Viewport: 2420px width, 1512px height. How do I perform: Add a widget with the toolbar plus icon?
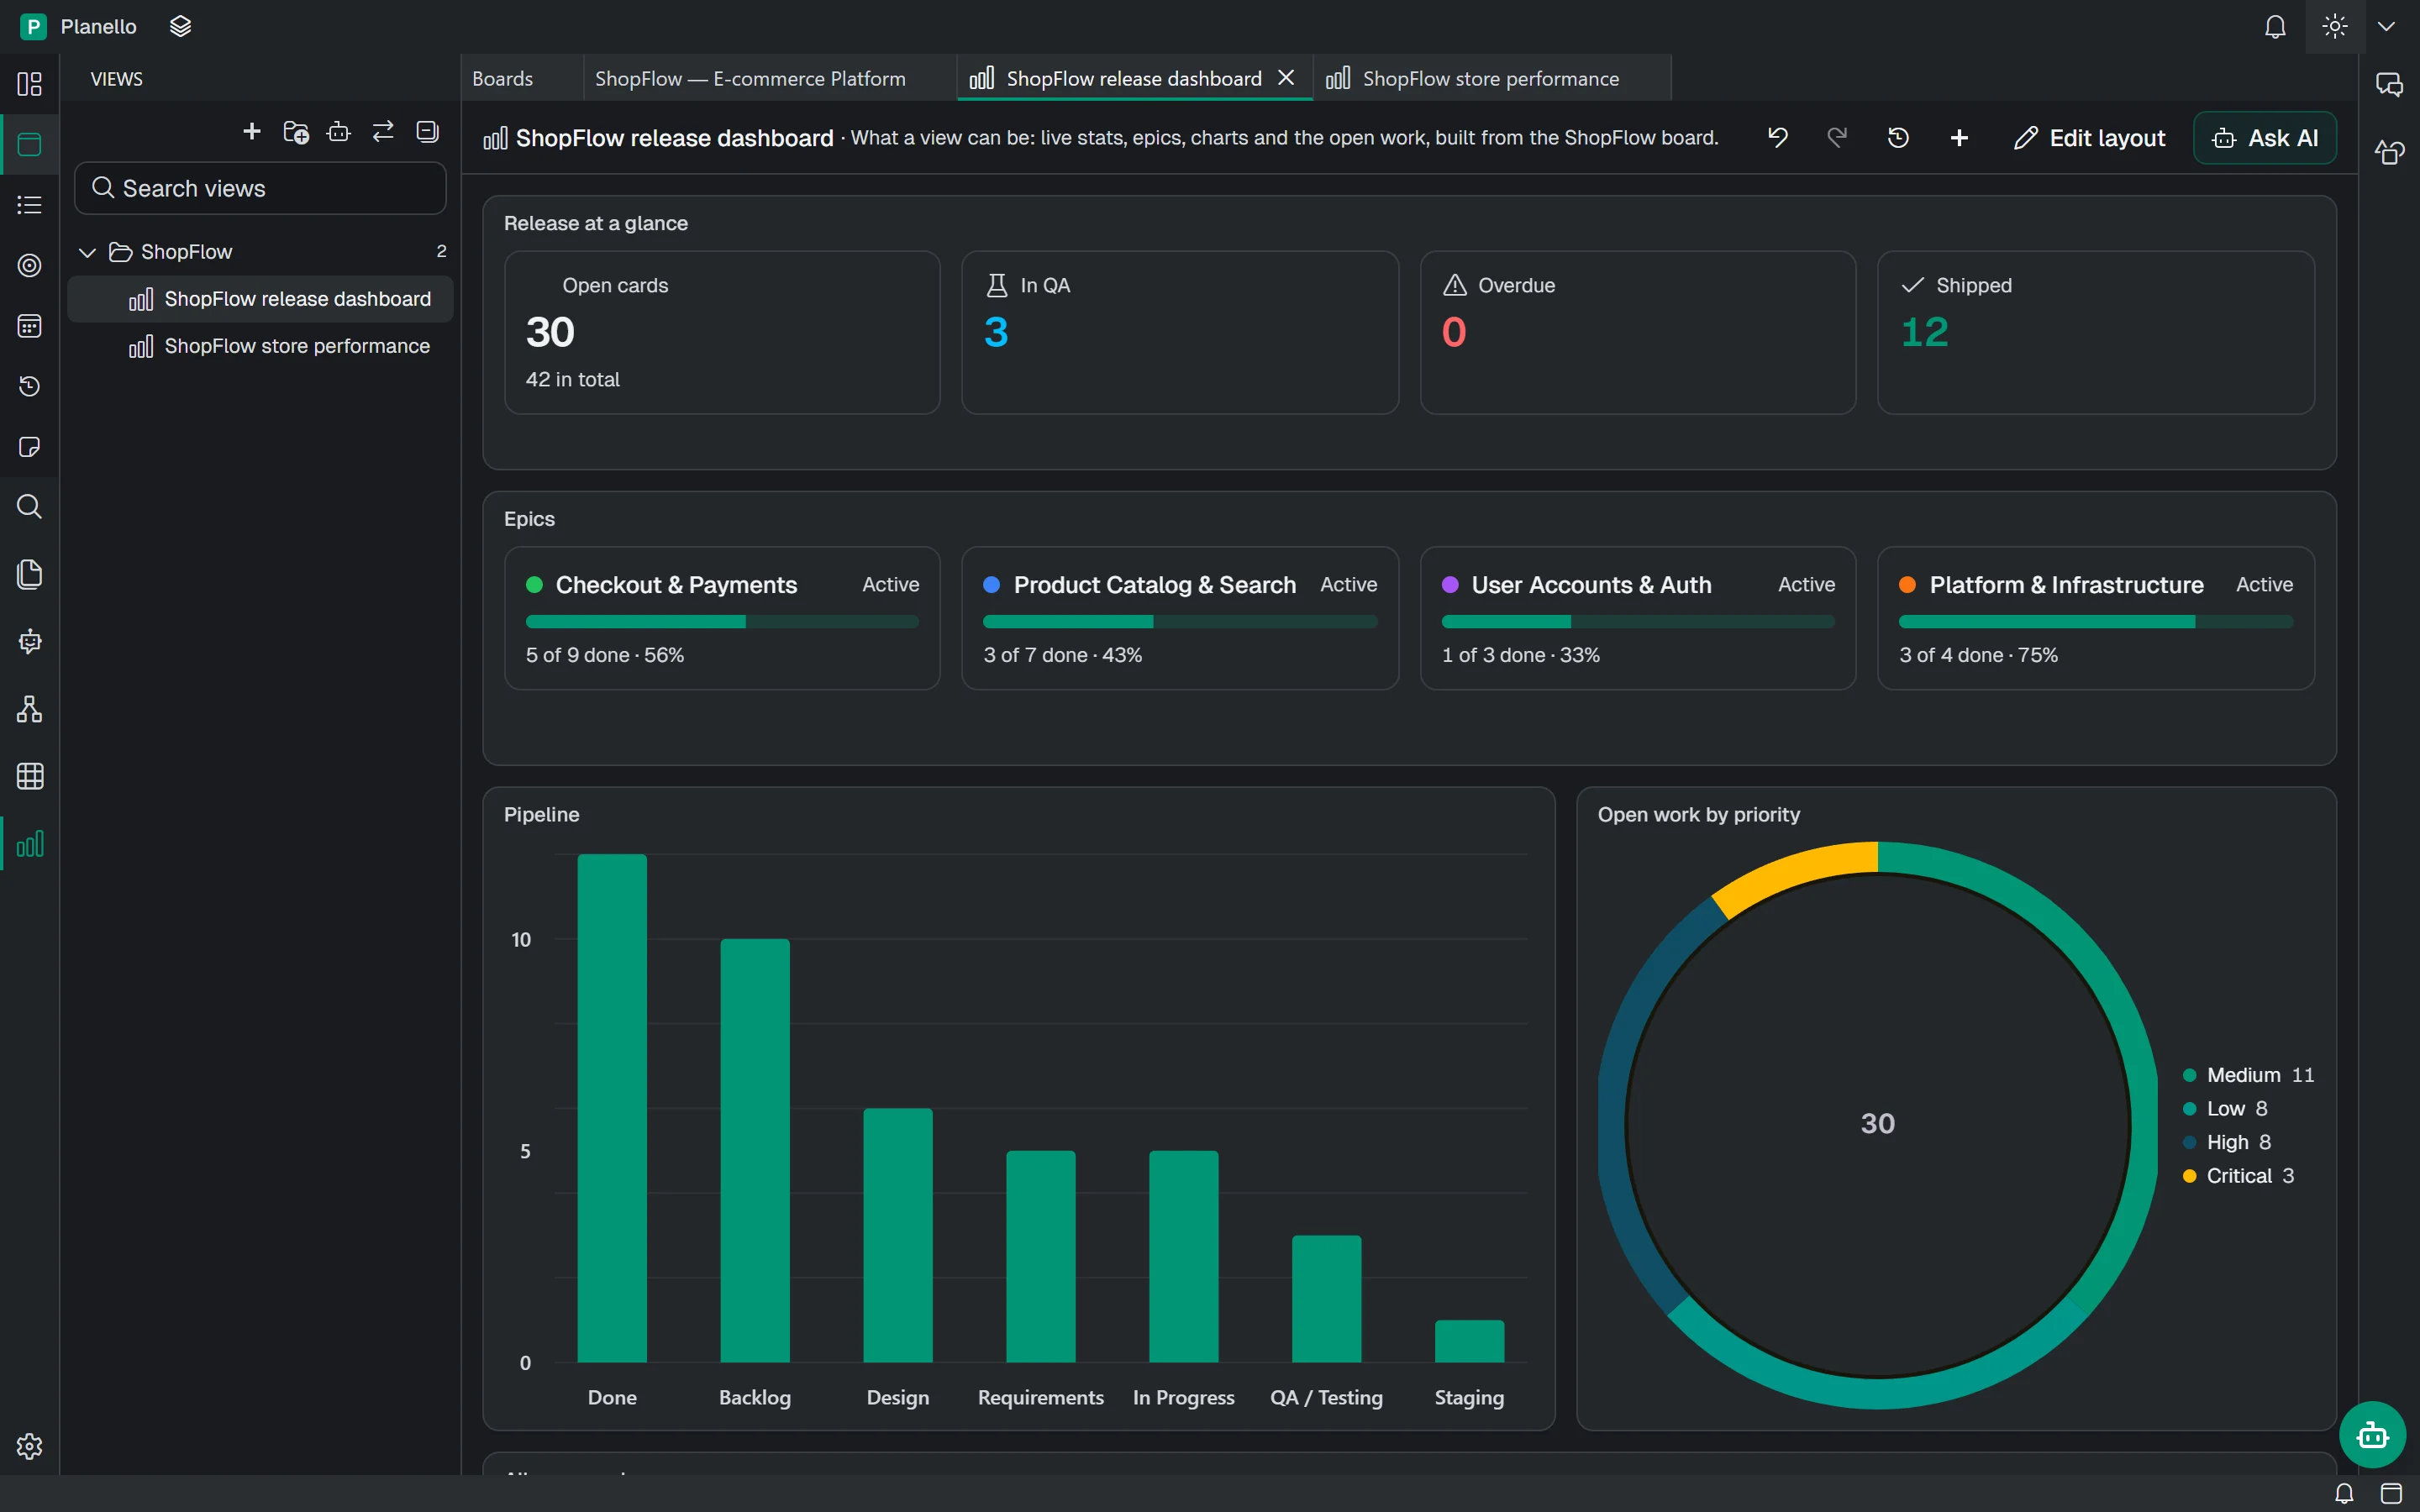click(x=1959, y=138)
